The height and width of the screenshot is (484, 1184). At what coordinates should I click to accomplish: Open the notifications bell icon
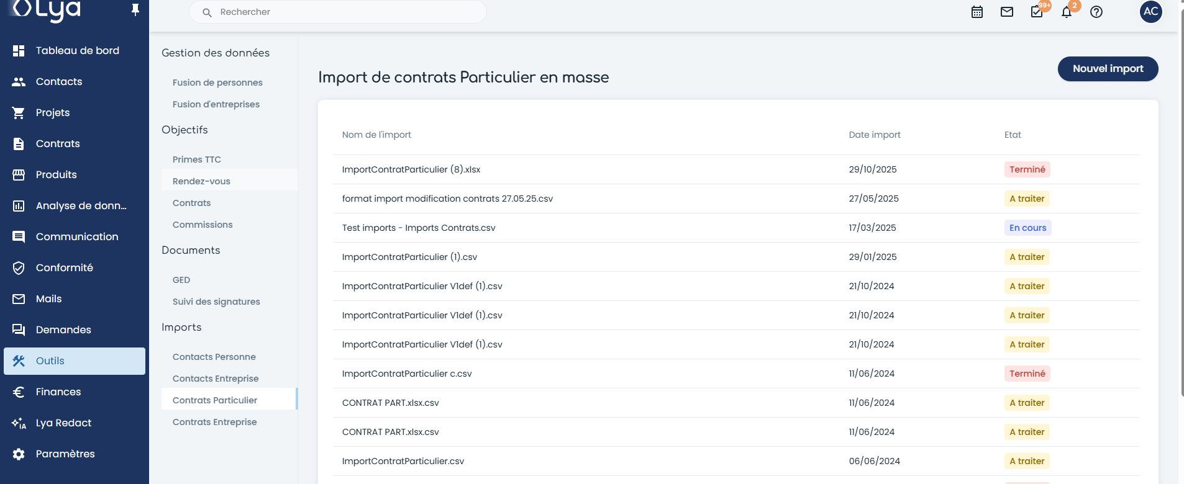tap(1067, 12)
